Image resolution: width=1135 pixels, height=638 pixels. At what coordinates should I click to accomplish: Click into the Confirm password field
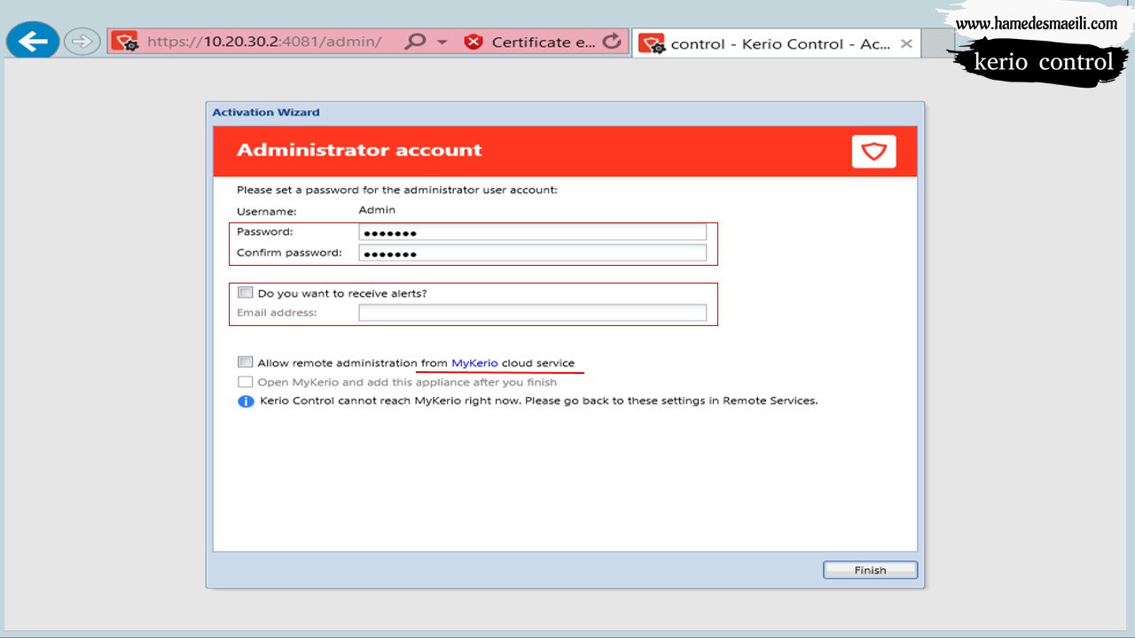click(532, 253)
